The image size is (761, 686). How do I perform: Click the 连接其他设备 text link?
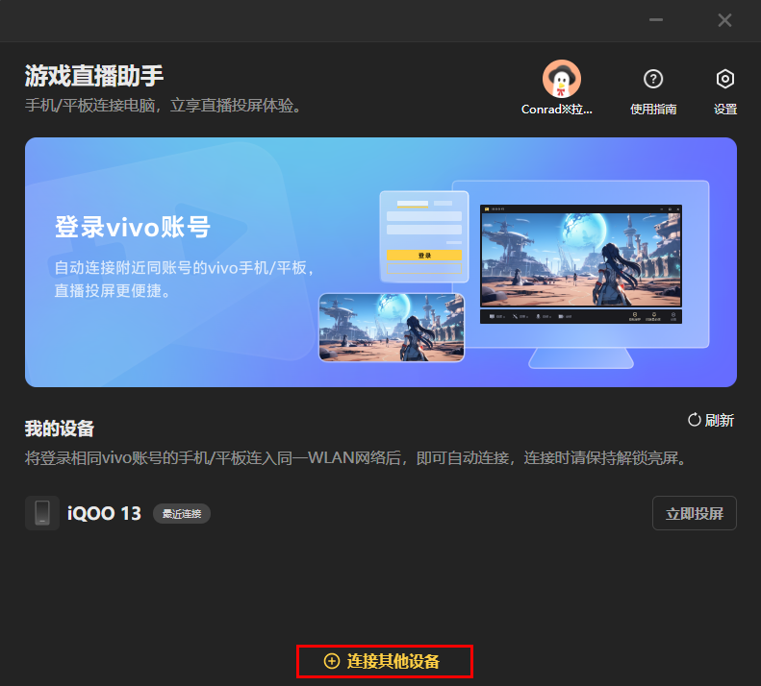(393, 661)
